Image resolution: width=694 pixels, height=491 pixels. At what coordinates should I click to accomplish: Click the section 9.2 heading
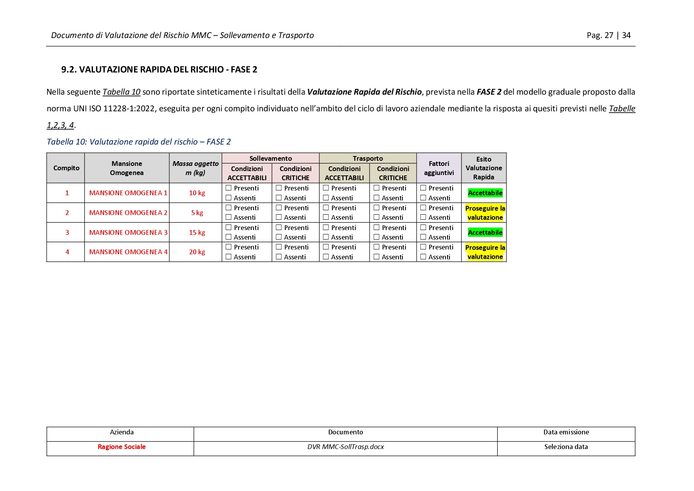click(159, 70)
